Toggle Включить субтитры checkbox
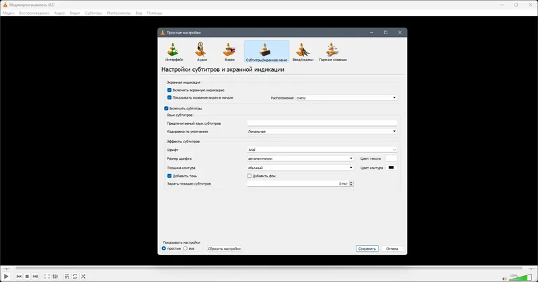This screenshot has height=282, width=538. click(x=166, y=108)
